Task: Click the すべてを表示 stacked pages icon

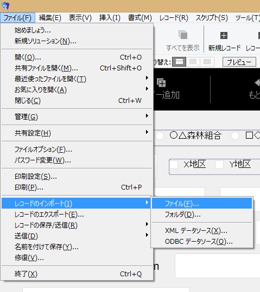Action: [x=183, y=35]
